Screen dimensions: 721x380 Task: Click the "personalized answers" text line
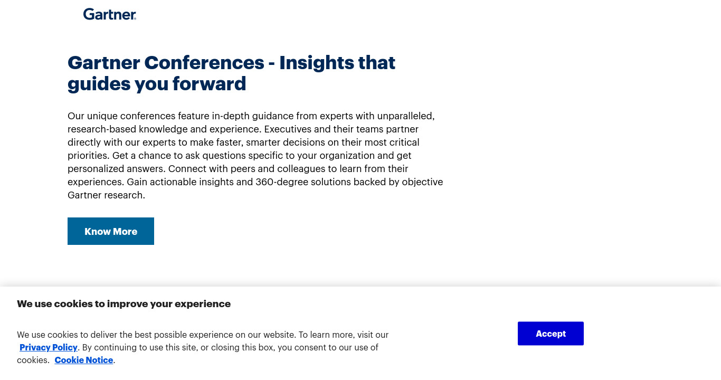[x=238, y=168]
